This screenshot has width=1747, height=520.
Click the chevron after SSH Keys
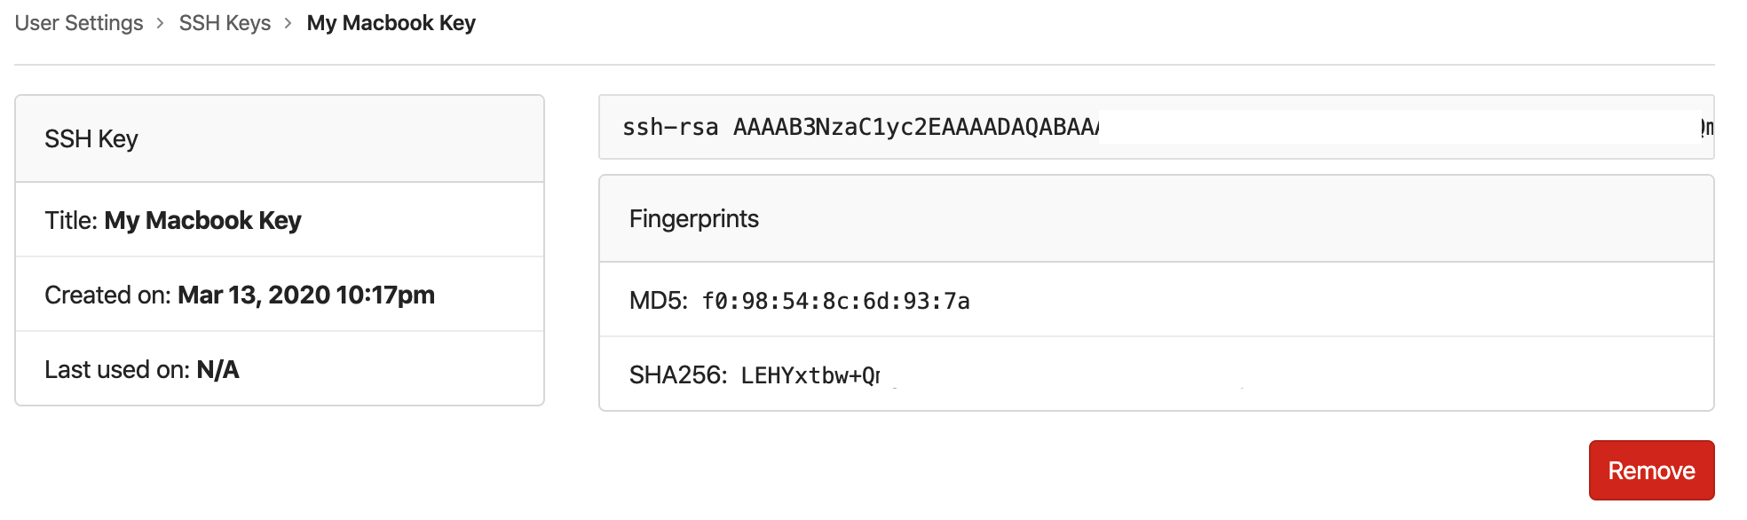coord(289,23)
